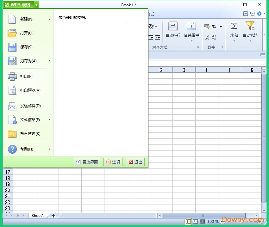
Task: Select Send Mail (发送邮件) menu item
Action: click(30, 106)
